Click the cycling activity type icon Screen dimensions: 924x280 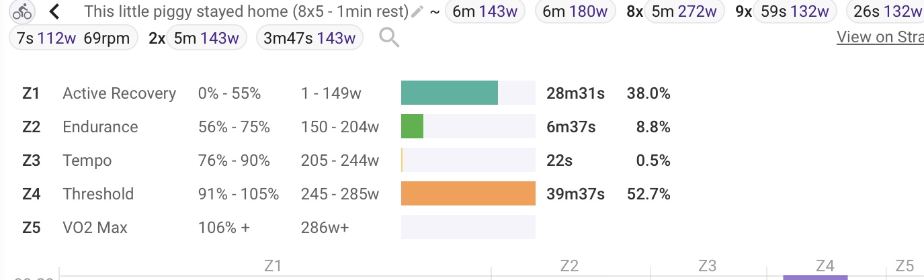point(22,11)
